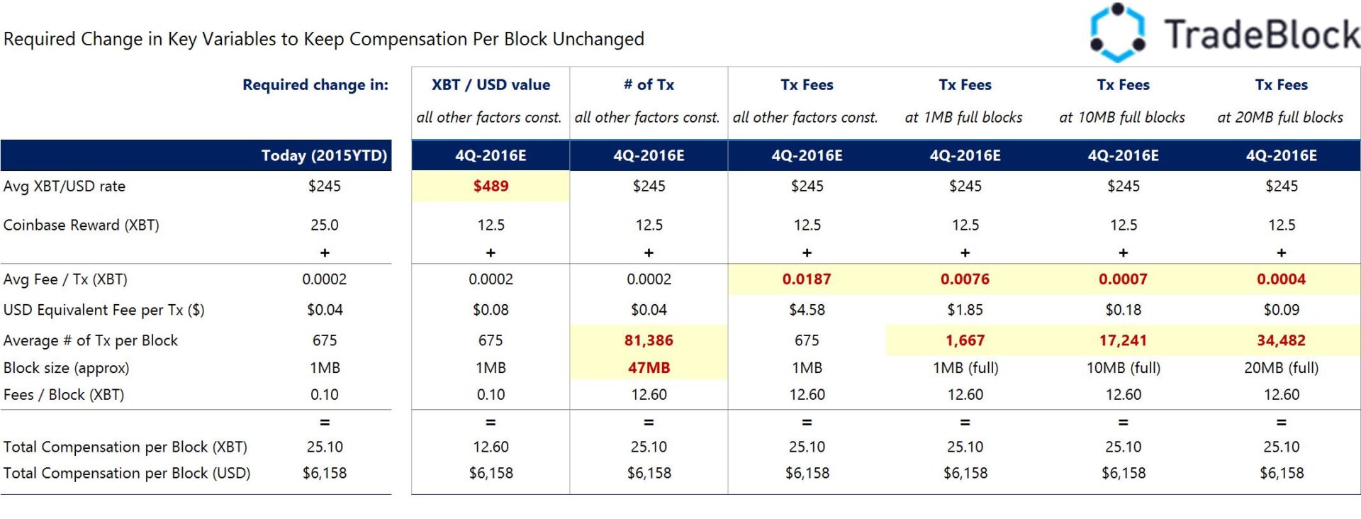Viewport: 1361px width, 519px height.
Task: Select the highlighted 47MB block size cell
Action: point(649,368)
